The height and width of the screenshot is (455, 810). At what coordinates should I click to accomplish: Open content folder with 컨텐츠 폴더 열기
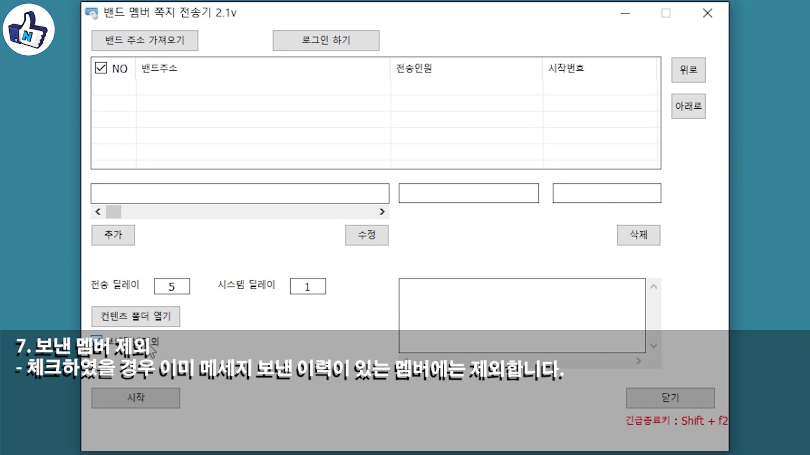(135, 316)
